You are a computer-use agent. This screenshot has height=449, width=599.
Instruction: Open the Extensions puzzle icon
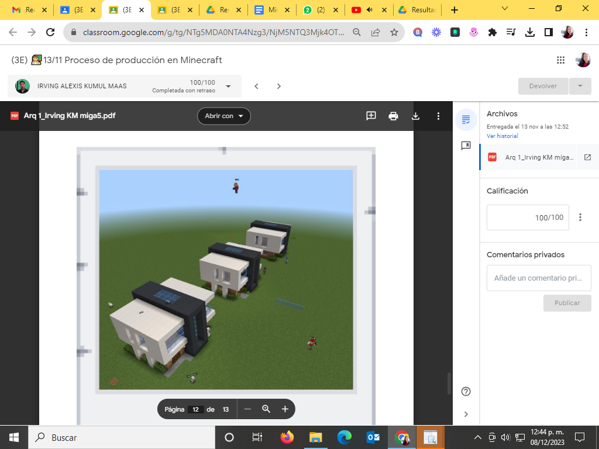coord(493,33)
